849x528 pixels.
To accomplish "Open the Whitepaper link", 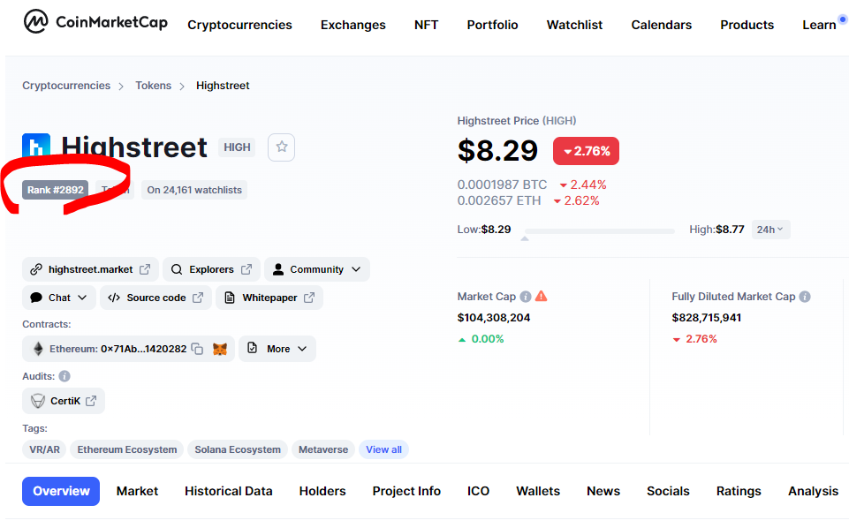I will pos(269,298).
